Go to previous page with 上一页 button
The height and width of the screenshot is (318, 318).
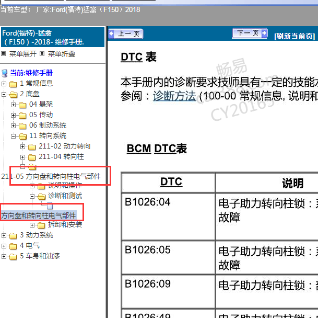[126, 33]
